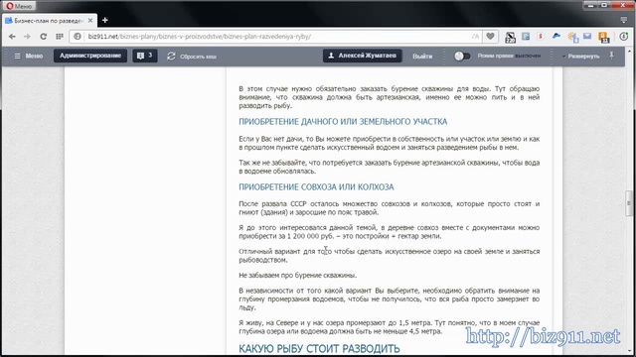
Task: Open the Алексей Жуматаев user profile
Action: click(362, 56)
